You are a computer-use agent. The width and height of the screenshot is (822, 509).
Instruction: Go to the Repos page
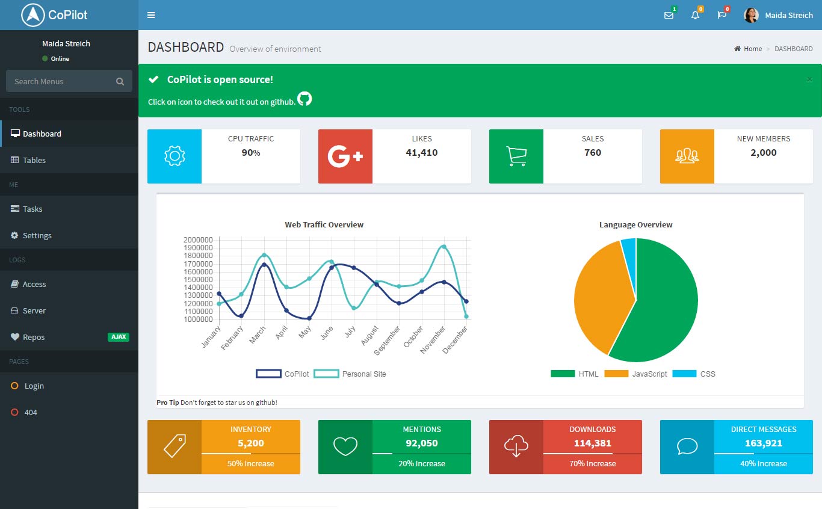pyautogui.click(x=69, y=337)
